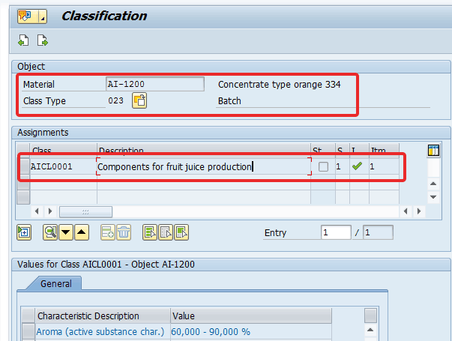Switch to the General tab
452x341 pixels.
[56, 284]
